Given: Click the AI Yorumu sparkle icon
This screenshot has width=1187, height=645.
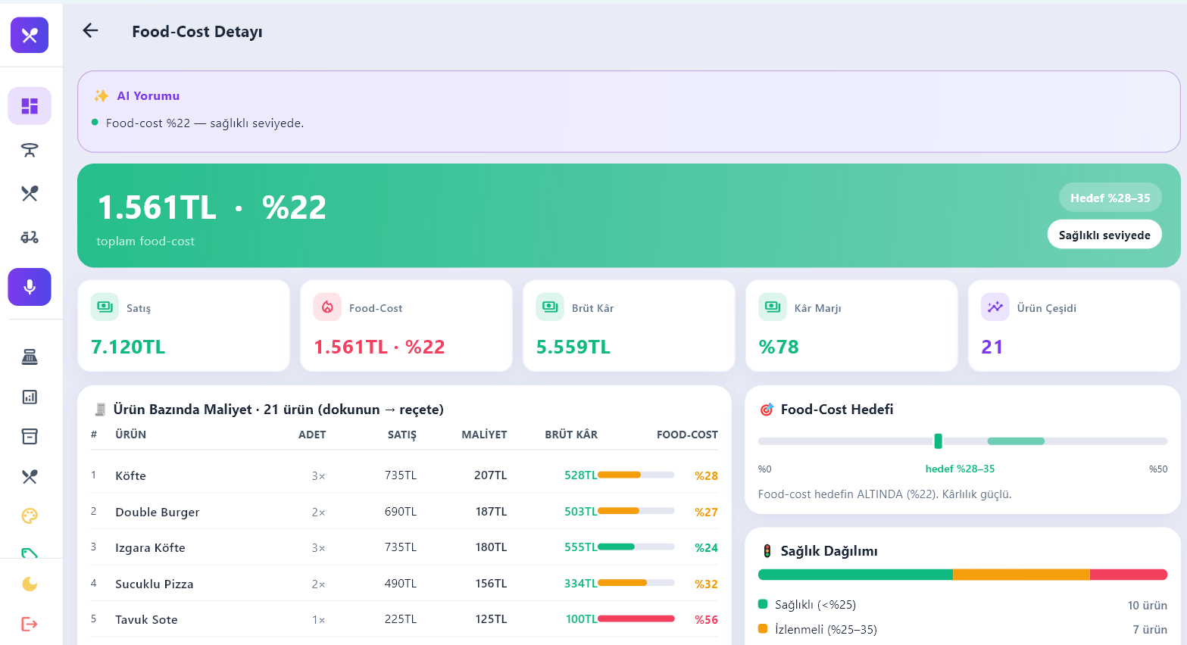Looking at the screenshot, I should 102,96.
